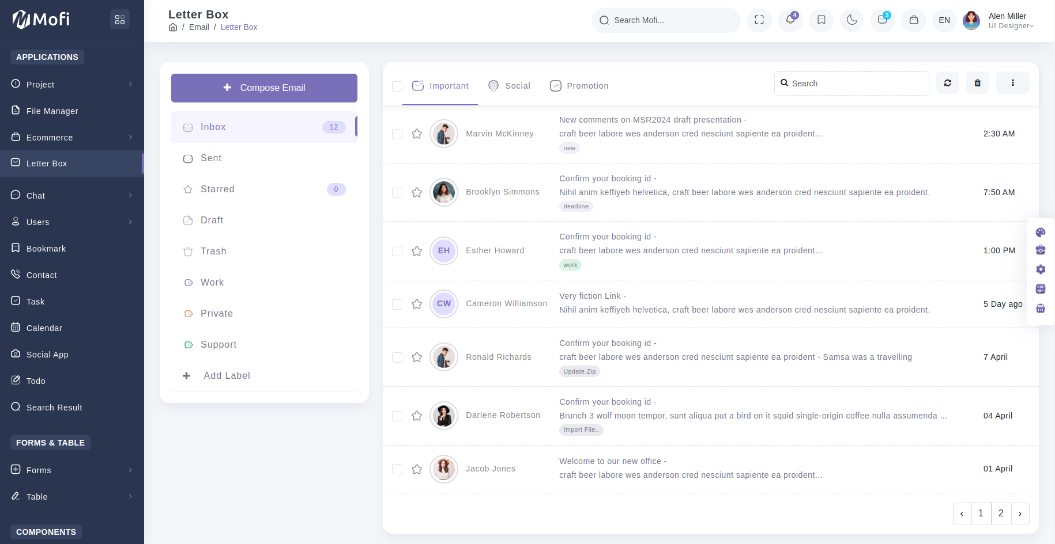Check the select-all emails checkbox
Screen dimensions: 1055x544
[x=397, y=86]
